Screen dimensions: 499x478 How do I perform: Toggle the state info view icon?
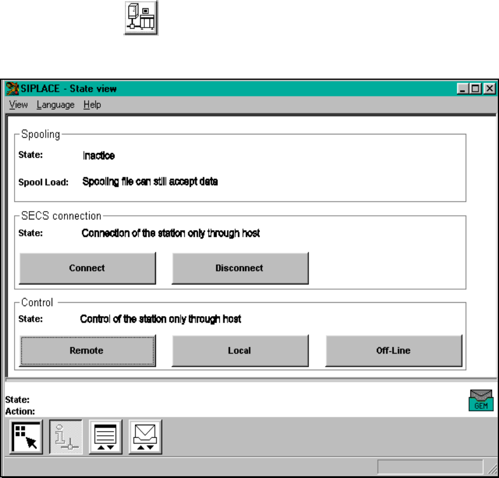pos(66,437)
